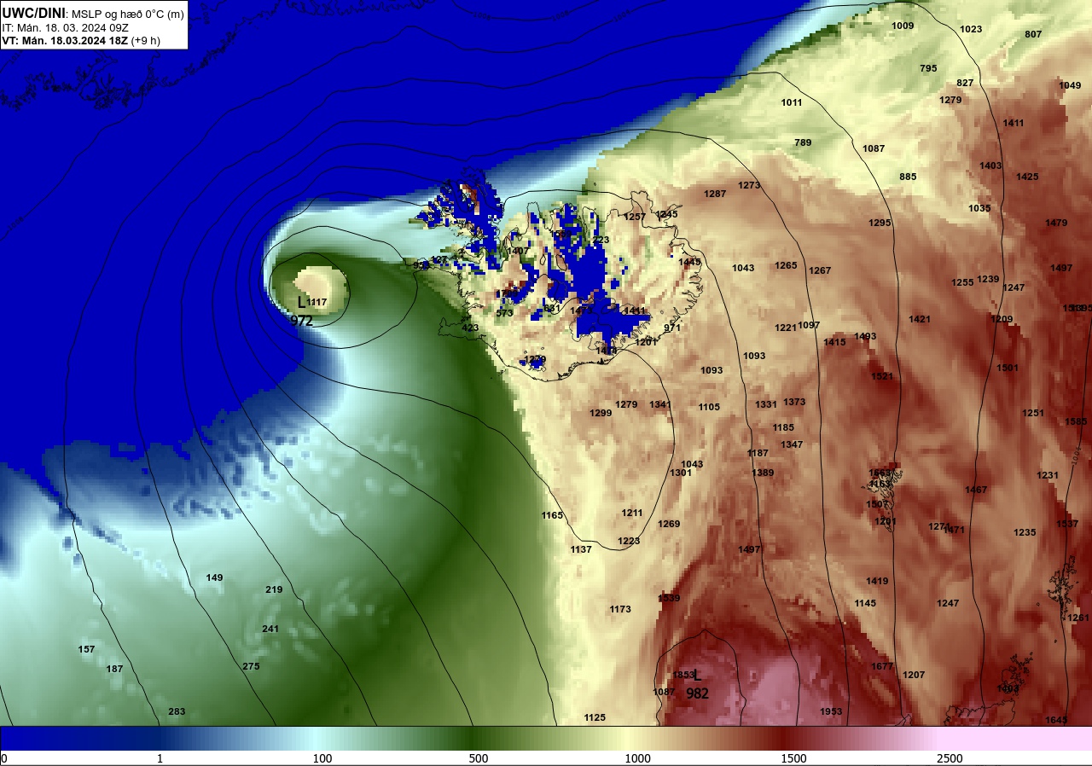Image resolution: width=1092 pixels, height=766 pixels.
Task: Click the map value 219
Action: click(x=274, y=589)
